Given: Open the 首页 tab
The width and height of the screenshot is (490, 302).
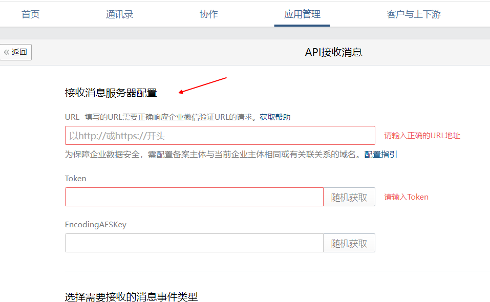Looking at the screenshot, I should 31,14.
